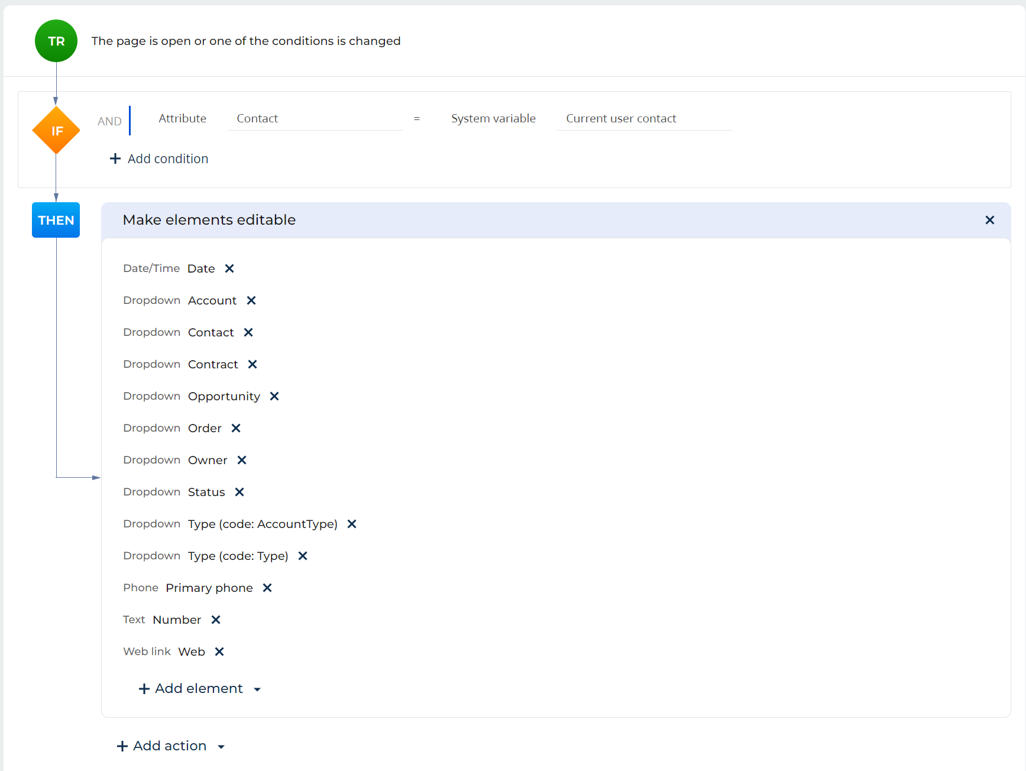Screen dimensions: 1026x771
Task: Click Add condition link
Action: (x=159, y=158)
